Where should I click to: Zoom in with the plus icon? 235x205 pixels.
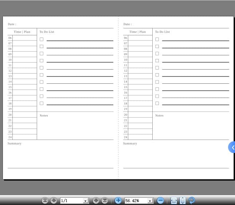point(118,200)
